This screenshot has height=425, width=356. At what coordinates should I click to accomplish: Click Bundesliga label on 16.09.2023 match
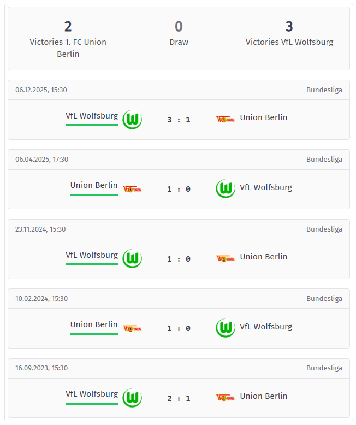point(324,368)
